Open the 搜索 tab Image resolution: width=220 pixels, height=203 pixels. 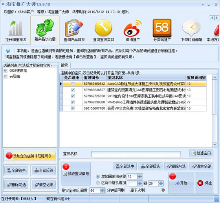tap(64, 65)
